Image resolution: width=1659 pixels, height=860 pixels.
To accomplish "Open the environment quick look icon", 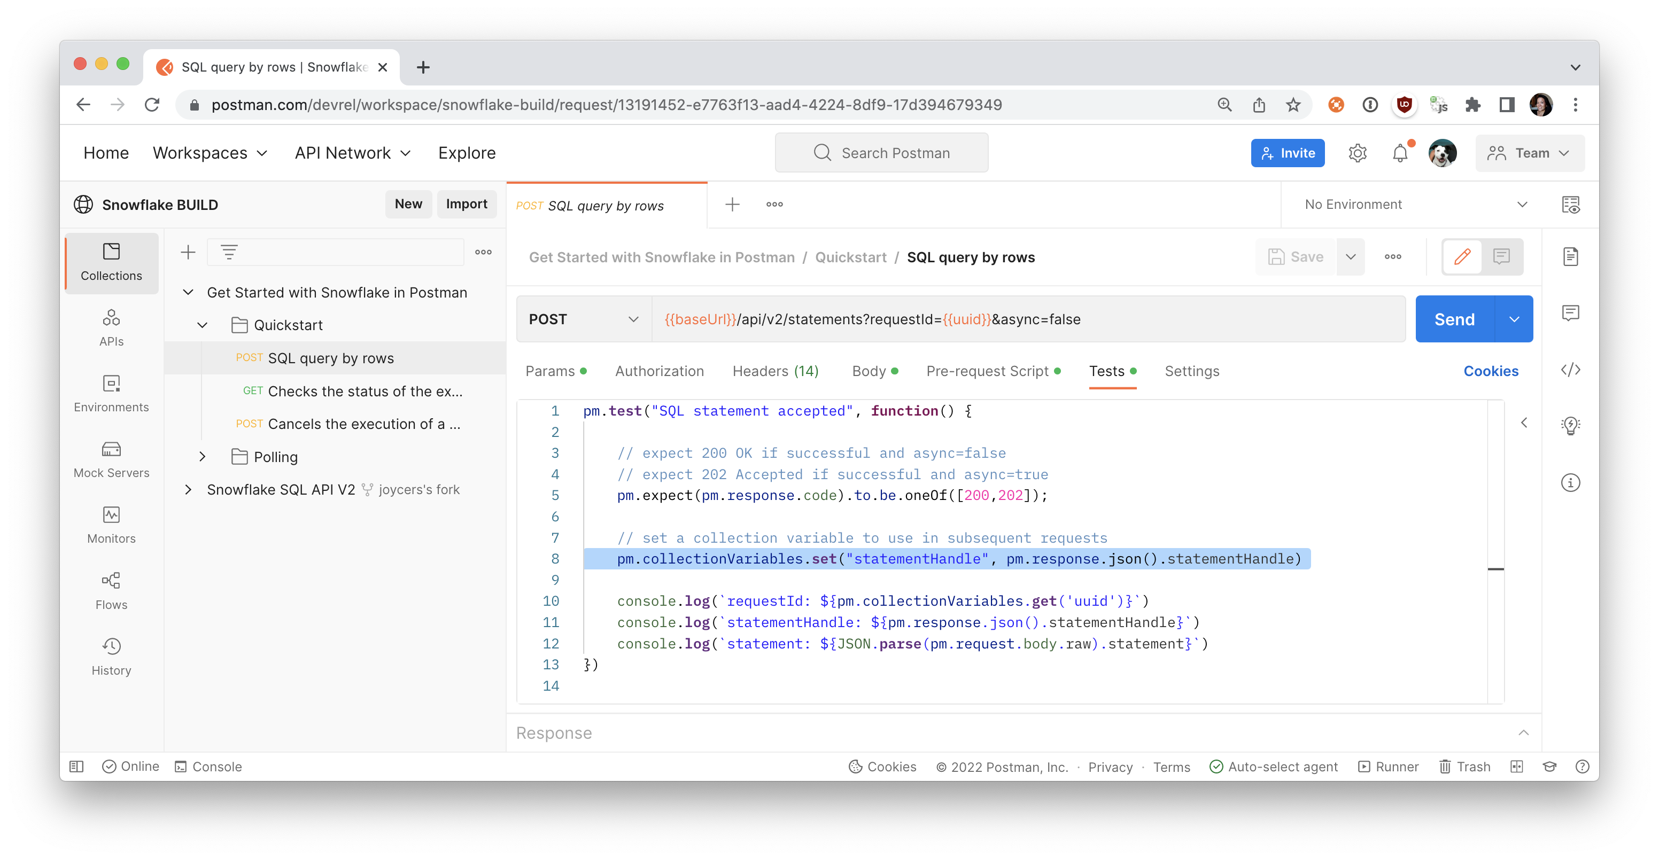I will [1570, 205].
